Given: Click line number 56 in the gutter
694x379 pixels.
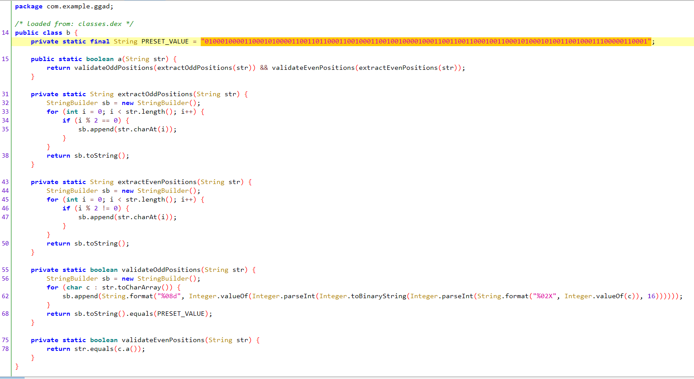Looking at the screenshot, I should click(5, 279).
